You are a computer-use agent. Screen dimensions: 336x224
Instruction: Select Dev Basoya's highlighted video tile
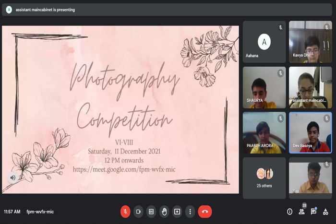coord(311,132)
